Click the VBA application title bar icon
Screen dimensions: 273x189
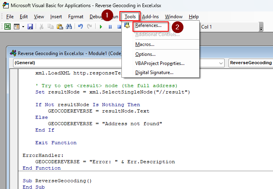(6, 6)
